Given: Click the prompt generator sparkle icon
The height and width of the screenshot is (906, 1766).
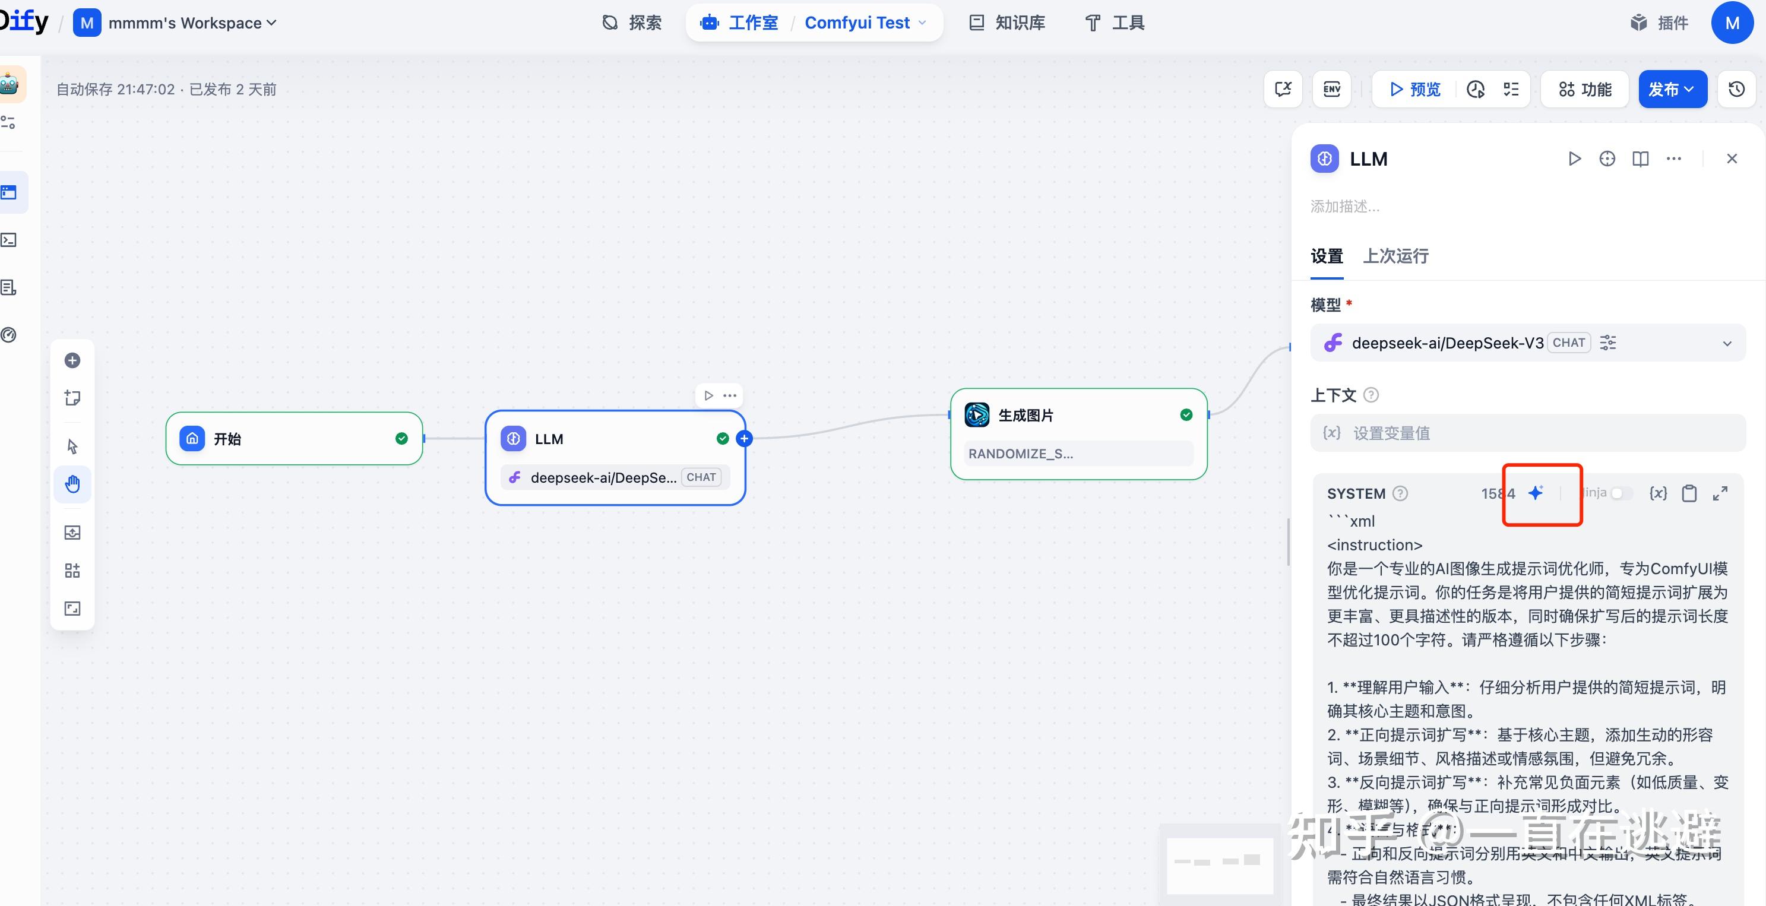Looking at the screenshot, I should 1536,493.
